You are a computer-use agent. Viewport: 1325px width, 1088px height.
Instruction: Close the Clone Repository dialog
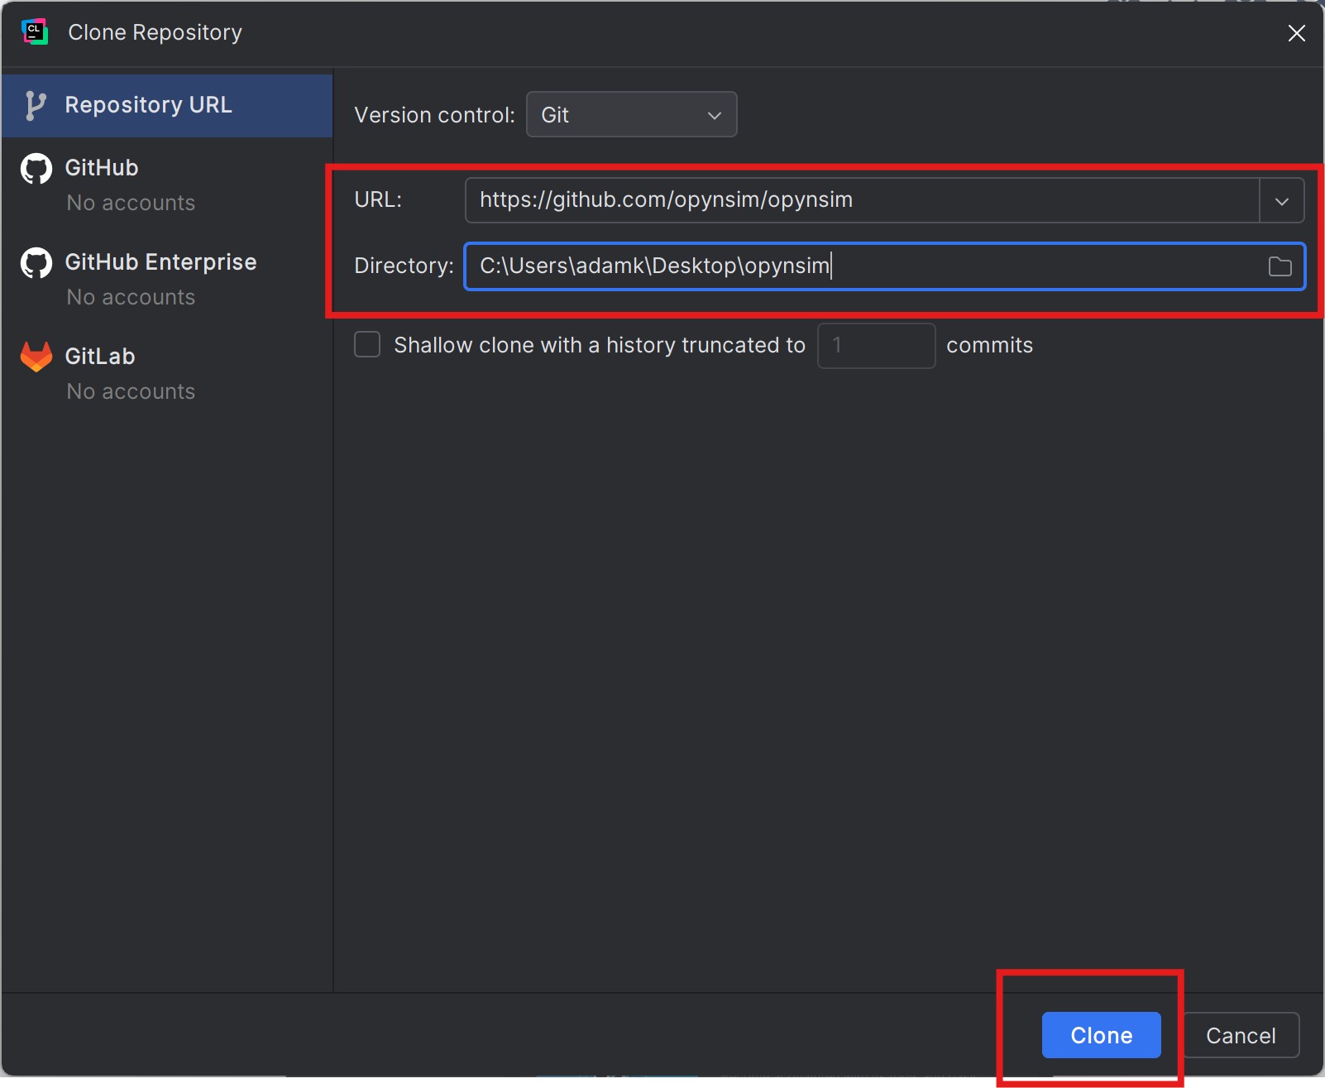(x=1296, y=33)
